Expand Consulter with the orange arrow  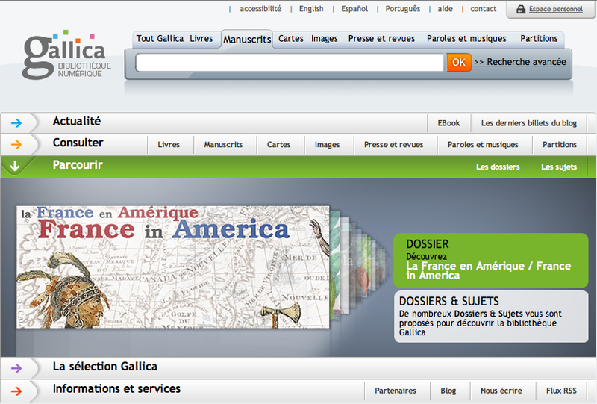(x=16, y=144)
